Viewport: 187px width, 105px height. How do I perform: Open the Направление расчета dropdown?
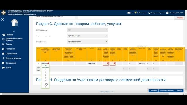click(x=88, y=36)
